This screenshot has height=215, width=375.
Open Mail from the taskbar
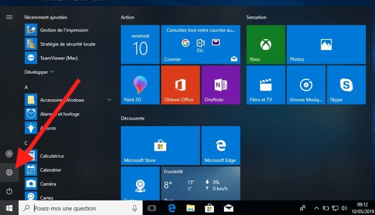coord(228,208)
